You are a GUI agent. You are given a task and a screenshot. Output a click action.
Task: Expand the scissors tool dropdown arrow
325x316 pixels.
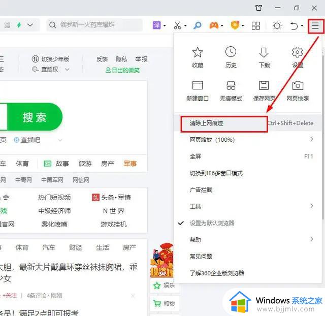[x=185, y=26]
